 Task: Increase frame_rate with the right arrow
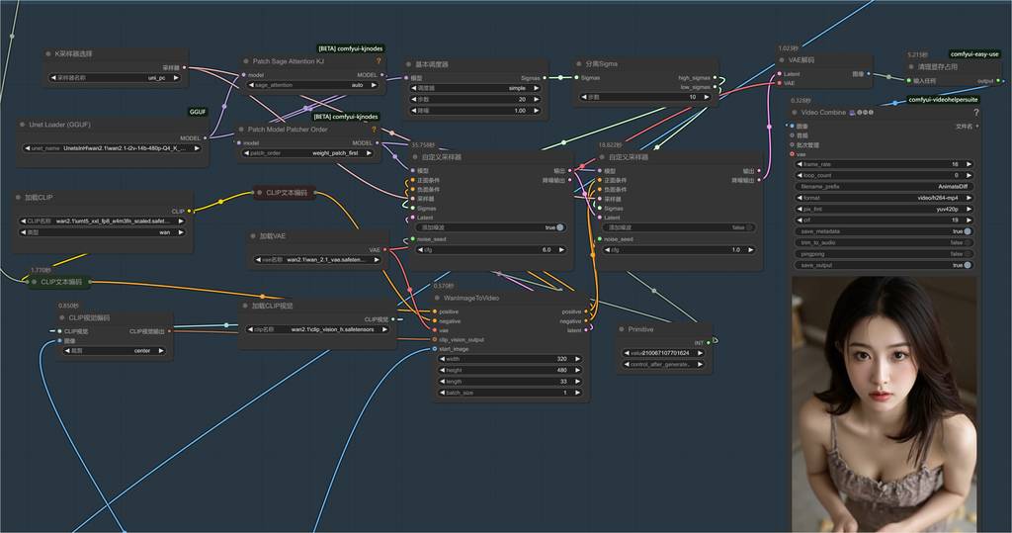(x=969, y=164)
